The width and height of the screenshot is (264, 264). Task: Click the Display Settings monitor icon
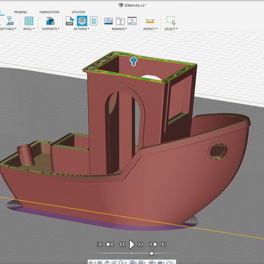point(132,262)
